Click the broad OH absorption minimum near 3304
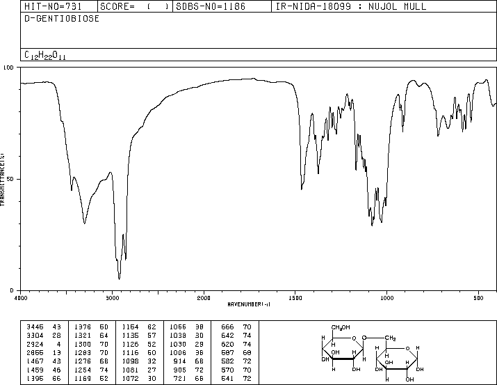Image resolution: width=497 pixels, height=385 pixels. click(84, 223)
